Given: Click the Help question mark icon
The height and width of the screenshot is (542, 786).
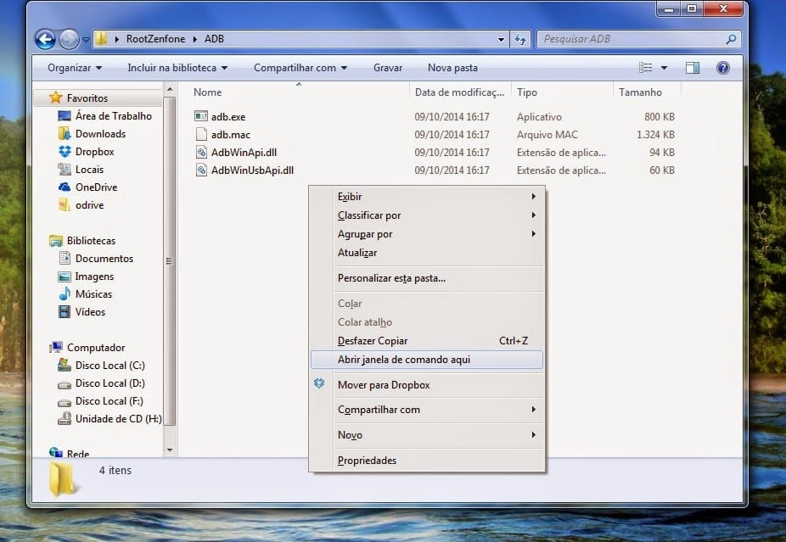Looking at the screenshot, I should pos(723,68).
